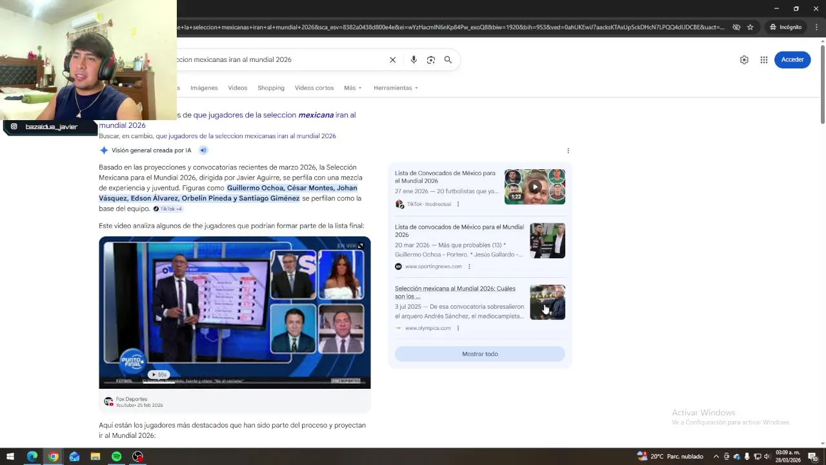The image size is (826, 465).
Task: Switch to the Videos cortos tab
Action: (x=314, y=88)
